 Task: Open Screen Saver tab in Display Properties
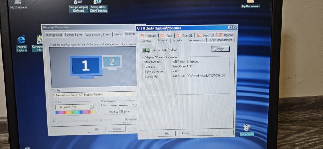pos(73,35)
